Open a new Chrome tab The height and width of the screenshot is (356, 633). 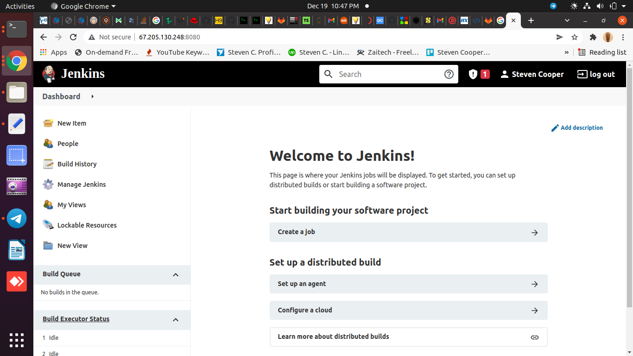(x=531, y=20)
